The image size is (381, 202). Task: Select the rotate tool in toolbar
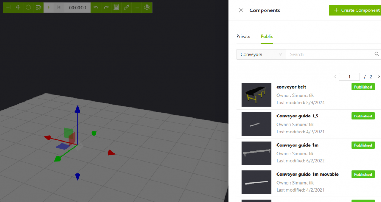(28, 7)
